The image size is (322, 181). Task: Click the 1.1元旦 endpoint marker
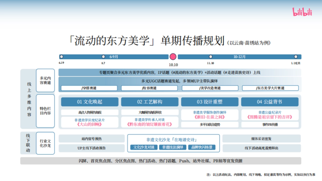pyautogui.click(x=296, y=56)
